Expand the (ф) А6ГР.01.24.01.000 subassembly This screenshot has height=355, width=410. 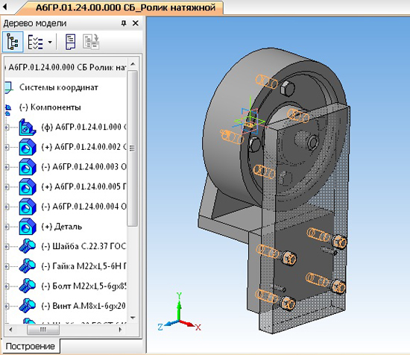coord(7,128)
